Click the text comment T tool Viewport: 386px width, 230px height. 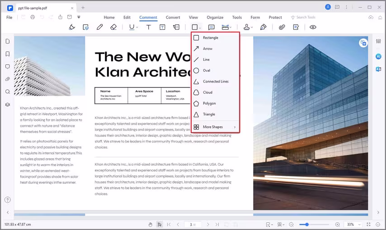tap(148, 27)
